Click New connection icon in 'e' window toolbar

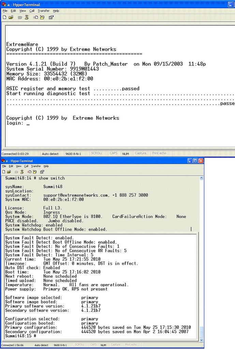(x=4, y=172)
